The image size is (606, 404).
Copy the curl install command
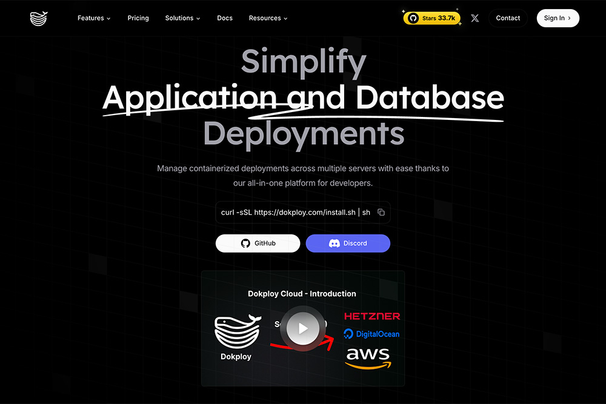pyautogui.click(x=381, y=212)
